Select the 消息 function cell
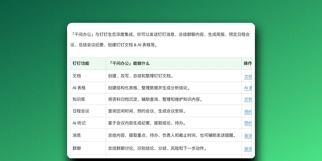This screenshot has height=161, width=322. (88, 135)
